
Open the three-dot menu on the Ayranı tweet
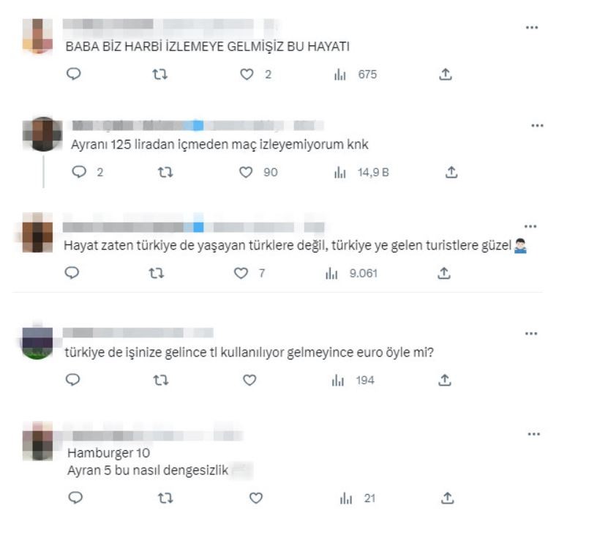[x=537, y=125]
